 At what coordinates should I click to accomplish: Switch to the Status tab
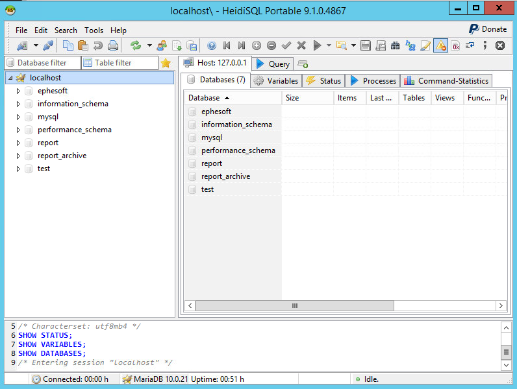click(x=324, y=81)
